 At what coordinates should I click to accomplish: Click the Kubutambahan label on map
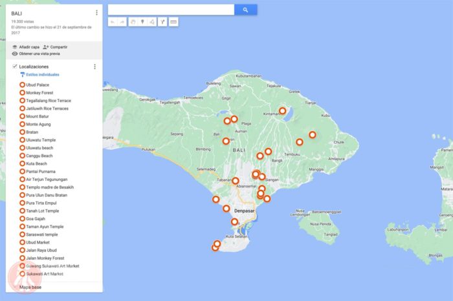[x=249, y=76]
